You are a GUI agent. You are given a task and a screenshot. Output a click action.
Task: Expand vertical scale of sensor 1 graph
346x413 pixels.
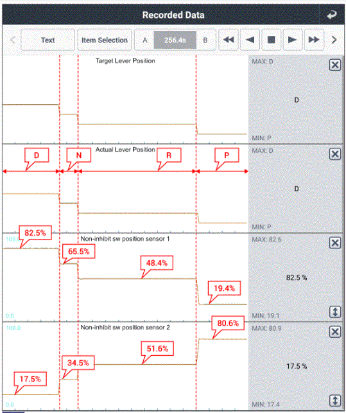pyautogui.click(x=335, y=312)
